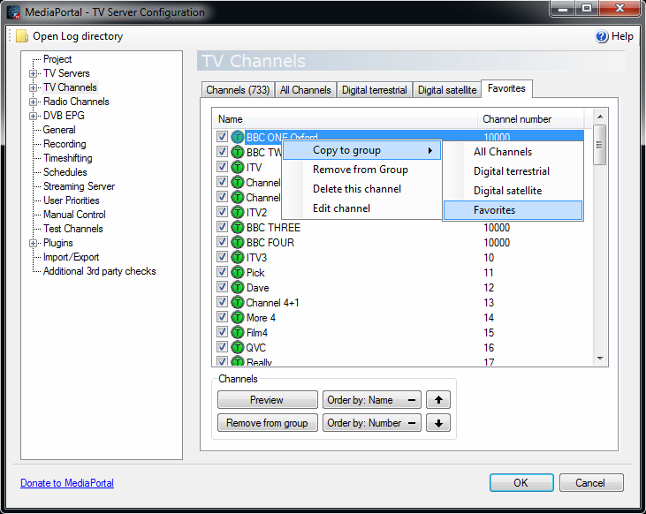The height and width of the screenshot is (514, 646).
Task: Move channel down with the down arrow button
Action: click(x=438, y=422)
